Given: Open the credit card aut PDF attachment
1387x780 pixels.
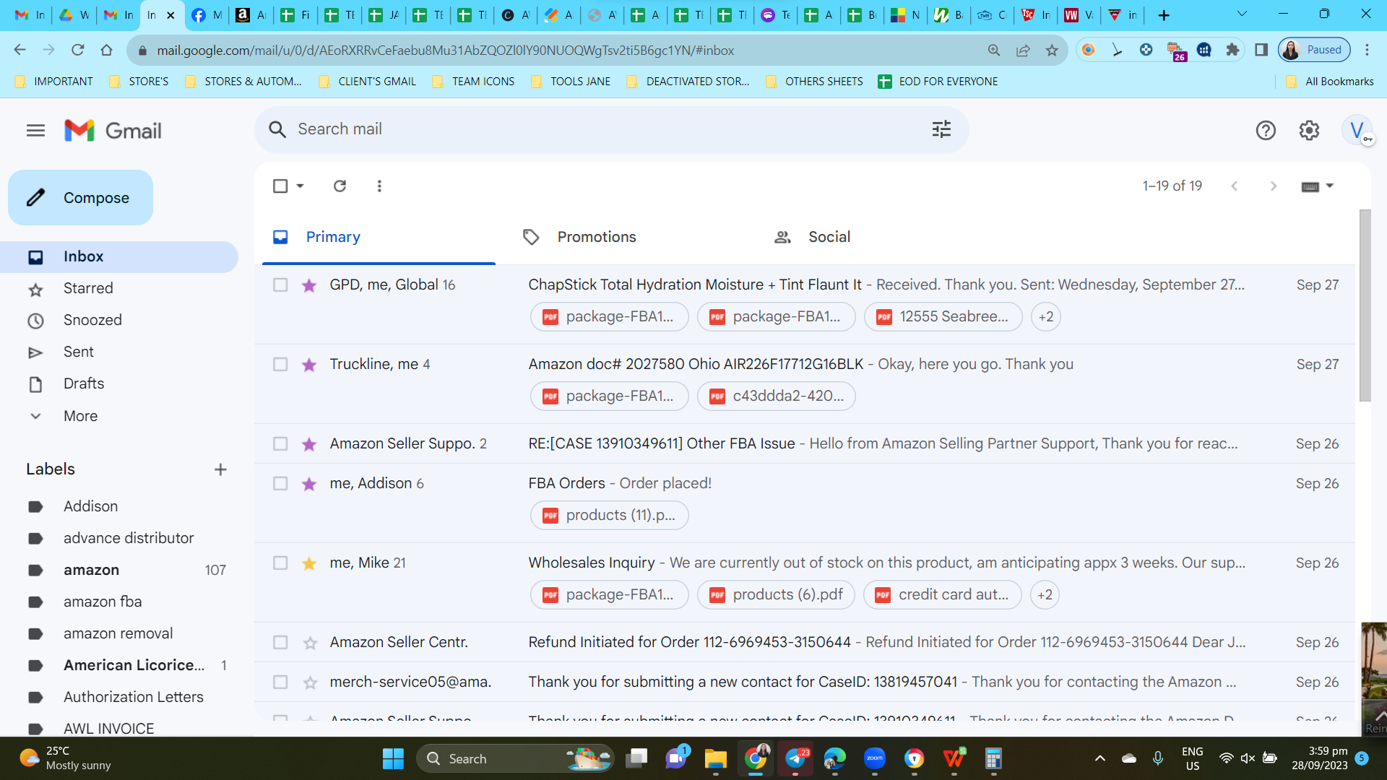Looking at the screenshot, I should click(x=943, y=595).
